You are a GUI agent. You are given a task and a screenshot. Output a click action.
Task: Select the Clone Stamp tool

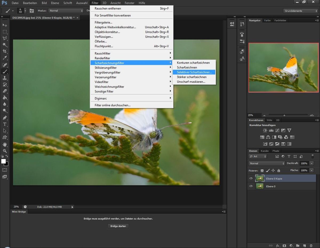[5, 78]
